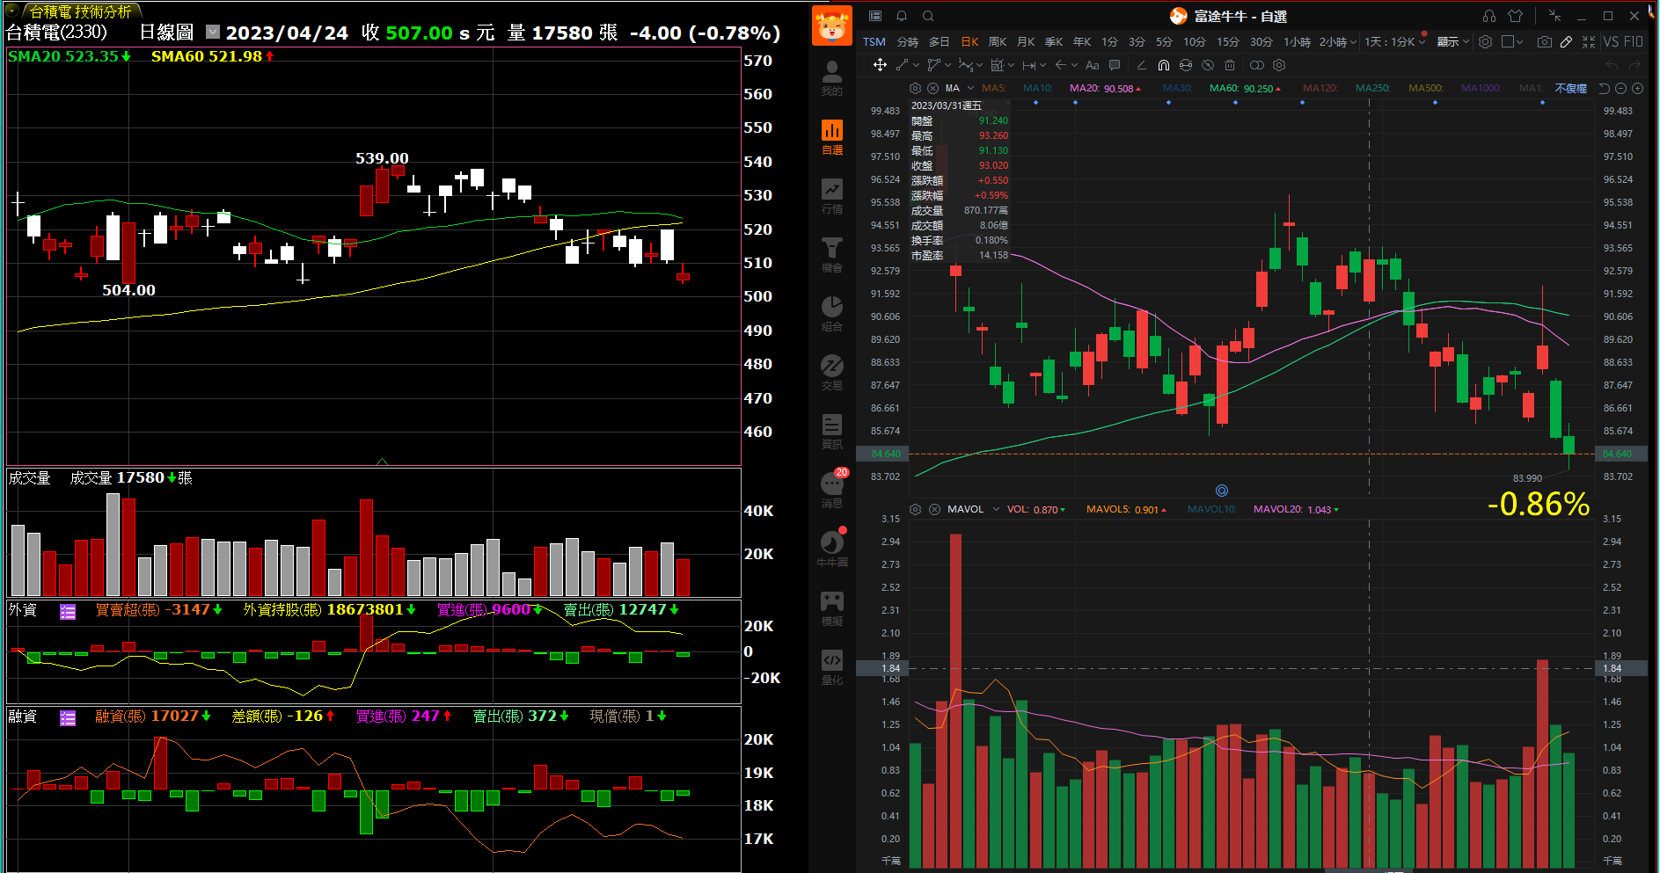Expand the polyline shape tool dropdown

pyautogui.click(x=947, y=65)
